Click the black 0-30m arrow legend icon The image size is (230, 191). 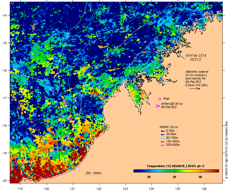(163, 131)
